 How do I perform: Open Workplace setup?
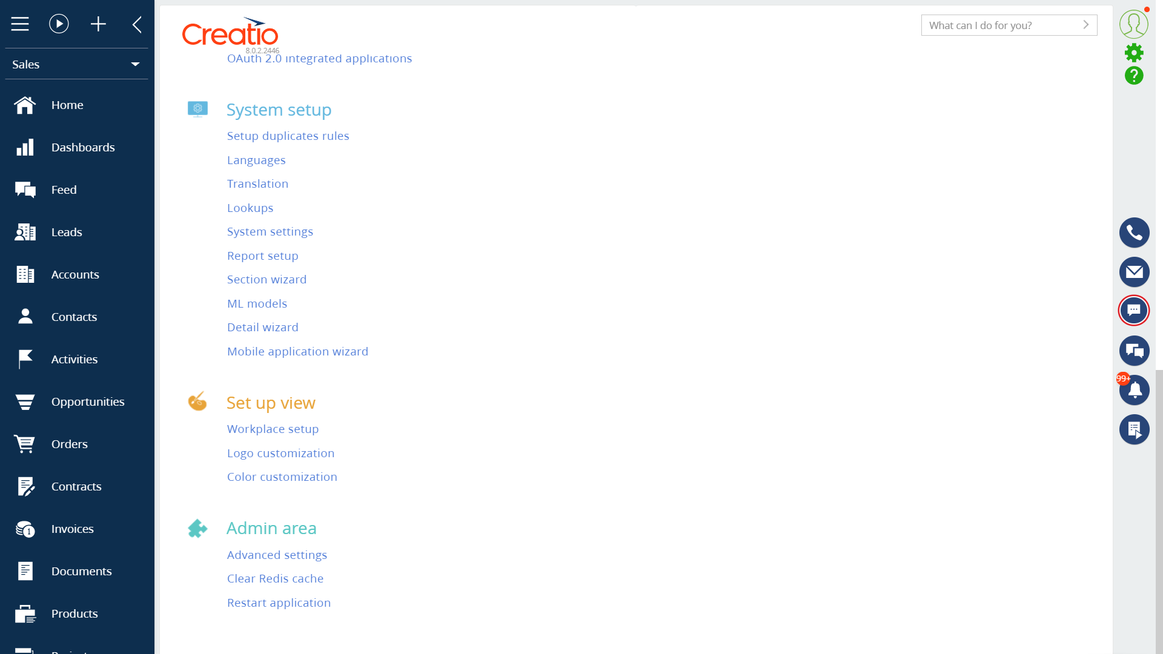pyautogui.click(x=273, y=429)
